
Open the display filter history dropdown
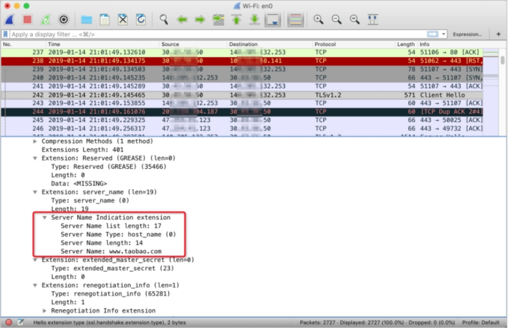tap(444, 34)
